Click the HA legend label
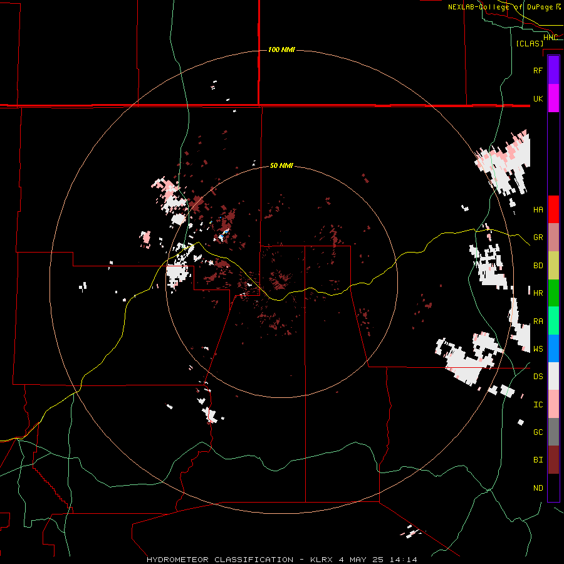This screenshot has width=564, height=564. click(538, 209)
